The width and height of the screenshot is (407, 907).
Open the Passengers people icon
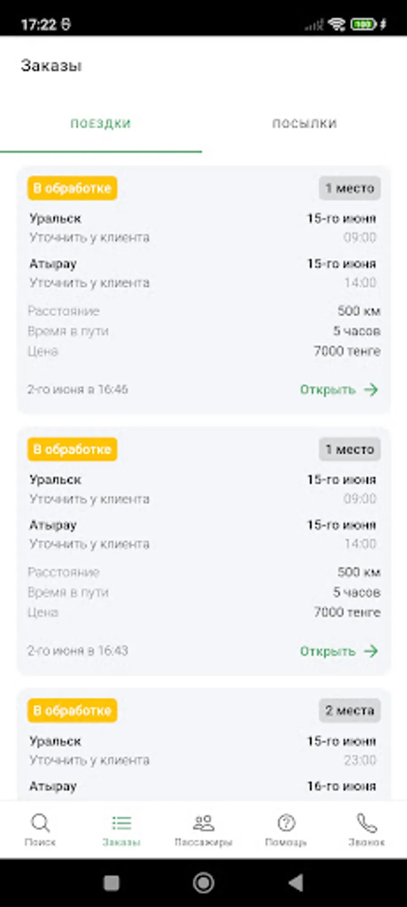(203, 822)
